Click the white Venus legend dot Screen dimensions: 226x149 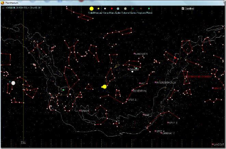pos(105,9)
